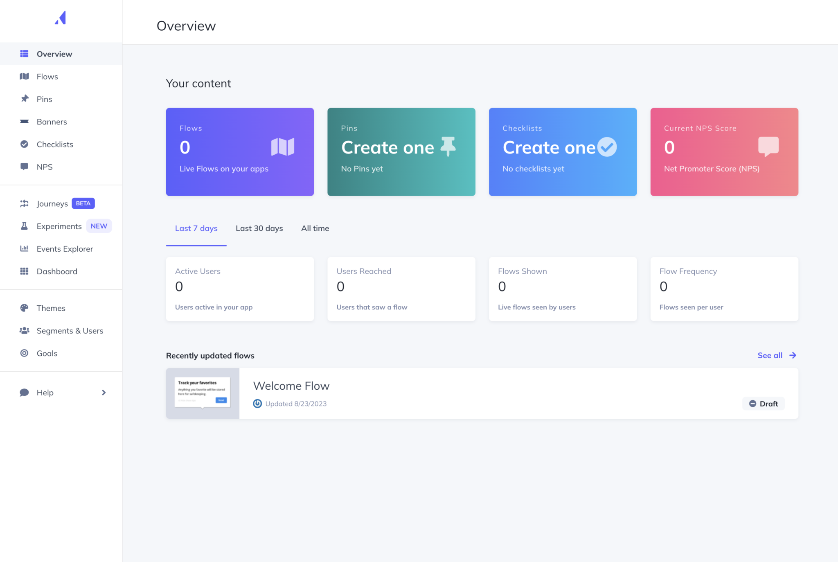Open the Themes panel
Image resolution: width=838 pixels, height=562 pixels.
click(x=51, y=308)
